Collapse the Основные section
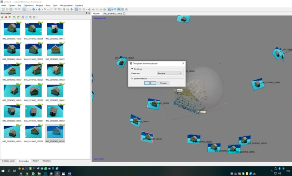Viewport: 292px width, 176px height. (132, 69)
